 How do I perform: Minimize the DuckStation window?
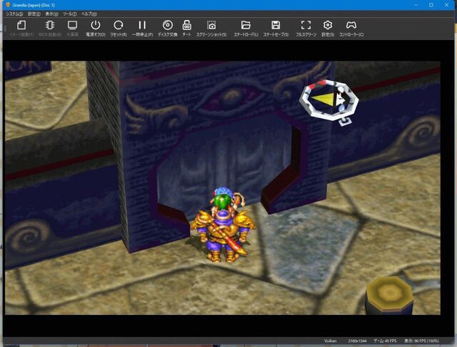point(416,5)
